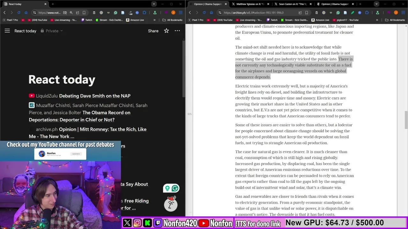Image resolution: width=408 pixels, height=229 pixels.
Task: Reload the archive.ph page
Action: 204,13
